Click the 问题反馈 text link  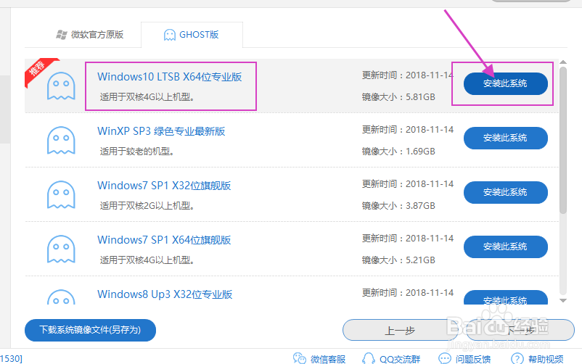pyautogui.click(x=473, y=359)
